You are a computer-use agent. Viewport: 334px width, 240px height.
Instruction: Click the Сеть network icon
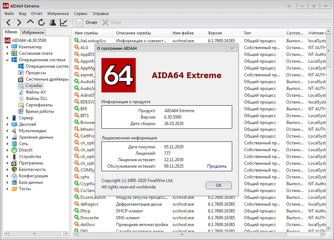click(14, 144)
